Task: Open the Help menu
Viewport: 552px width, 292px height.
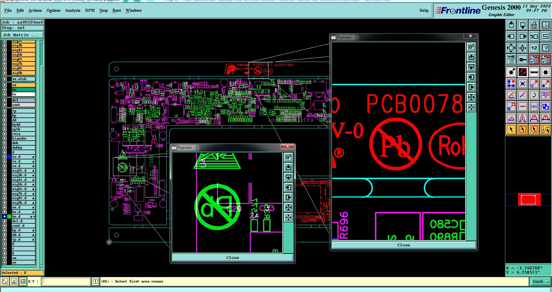Action: [x=424, y=10]
